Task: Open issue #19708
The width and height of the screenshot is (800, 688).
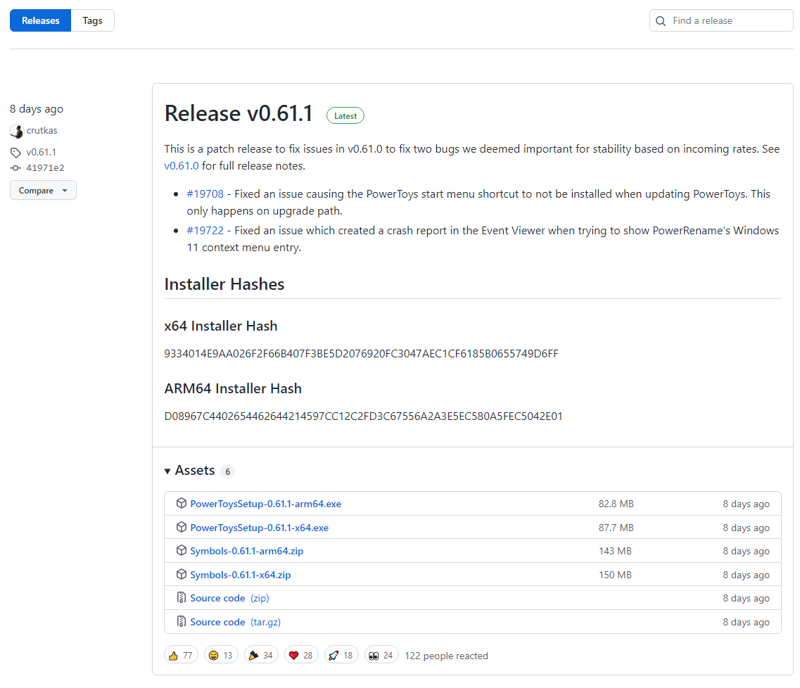Action: pyautogui.click(x=205, y=193)
